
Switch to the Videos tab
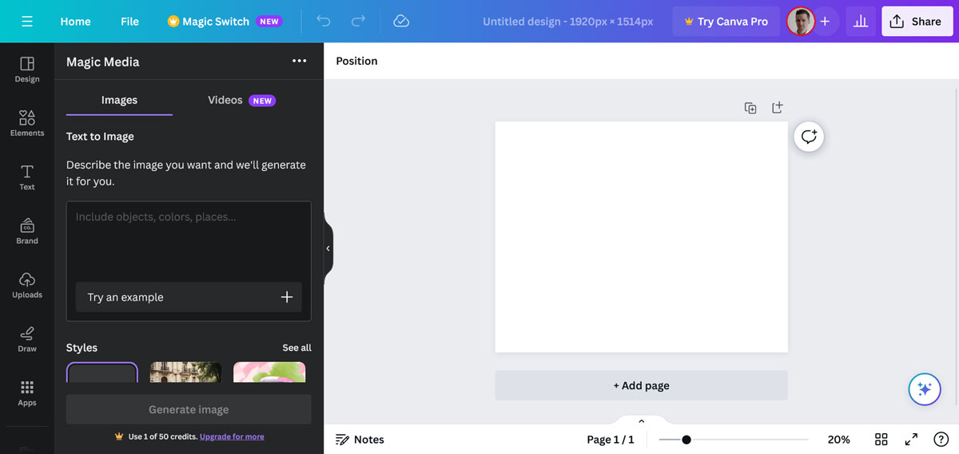tap(241, 100)
